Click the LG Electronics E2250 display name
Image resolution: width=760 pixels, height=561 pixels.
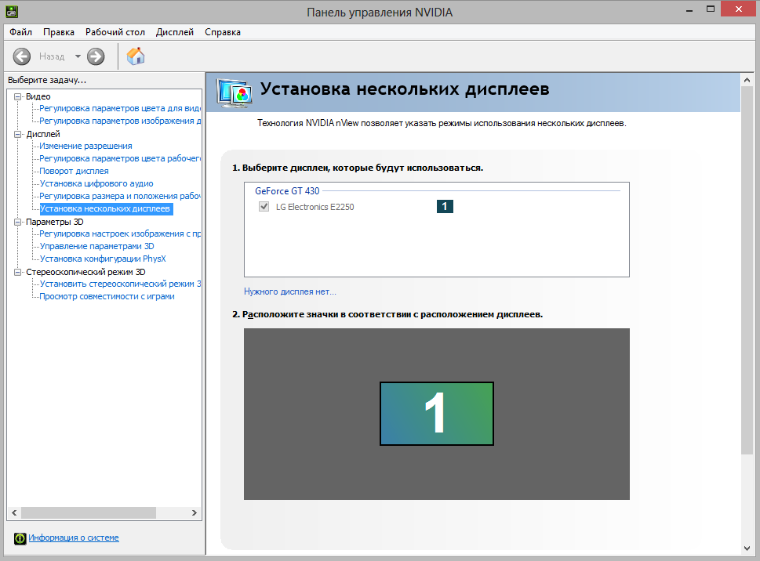pos(315,207)
